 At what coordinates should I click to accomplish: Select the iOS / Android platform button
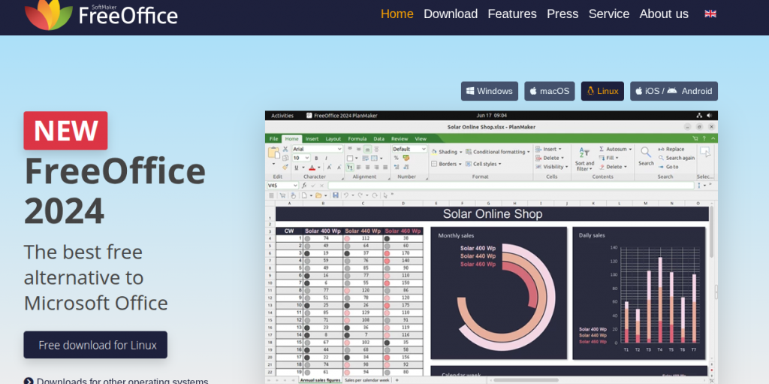click(674, 91)
